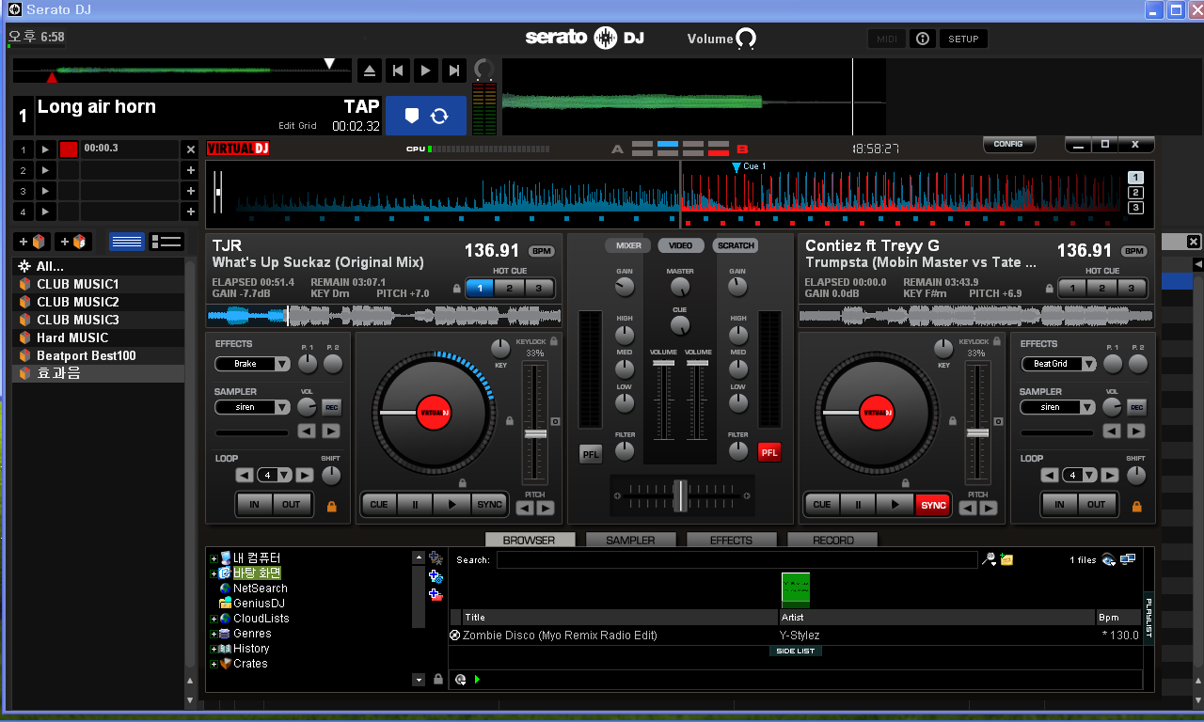Enable PFL on left mixer channel
The image size is (1204, 722).
click(591, 453)
